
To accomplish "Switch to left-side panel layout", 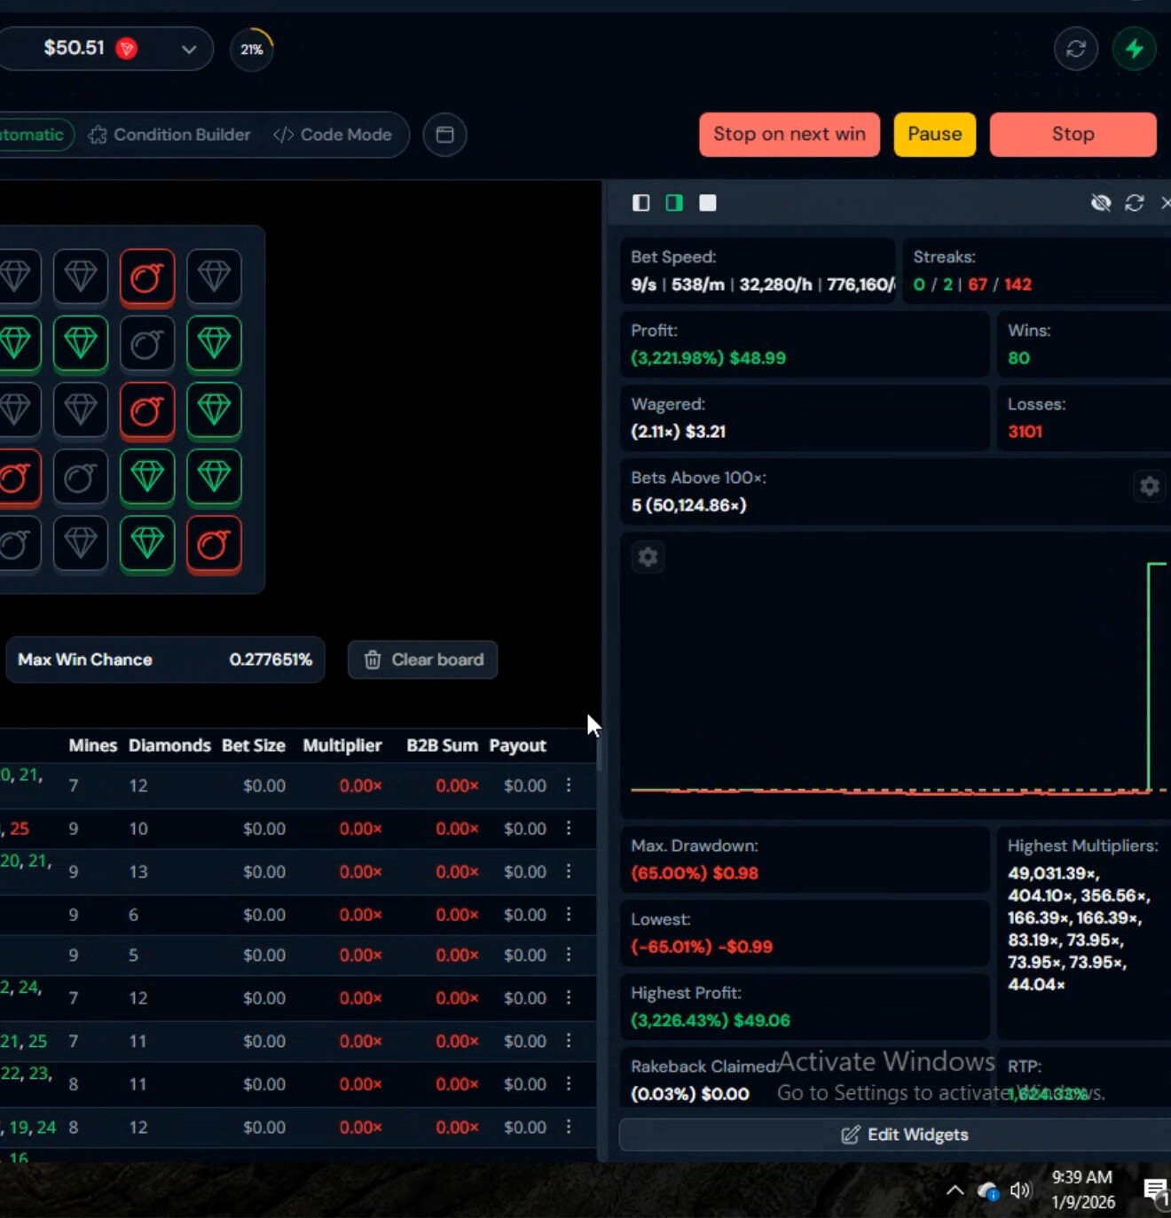I will pyautogui.click(x=641, y=203).
